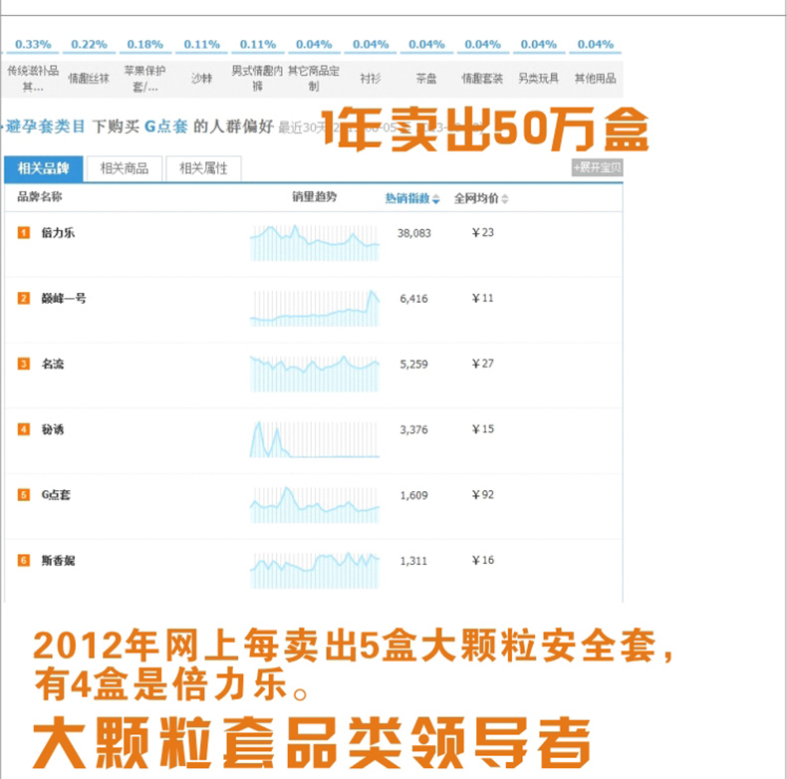The width and height of the screenshot is (787, 779).
Task: Click the 0.33% percentage link
Action: 33,44
